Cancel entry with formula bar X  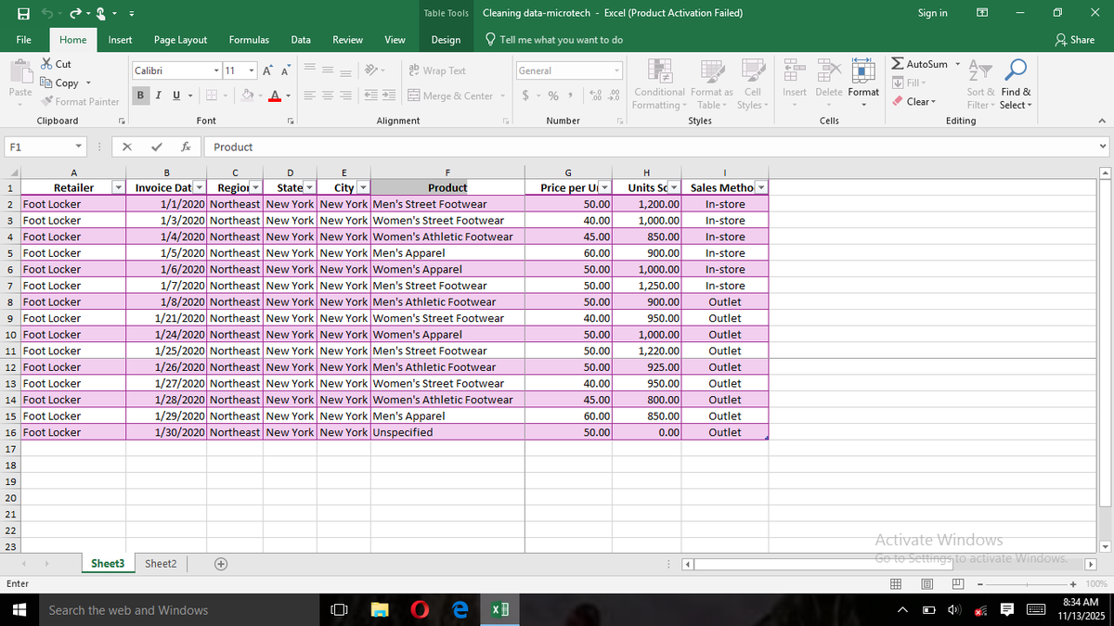127,147
